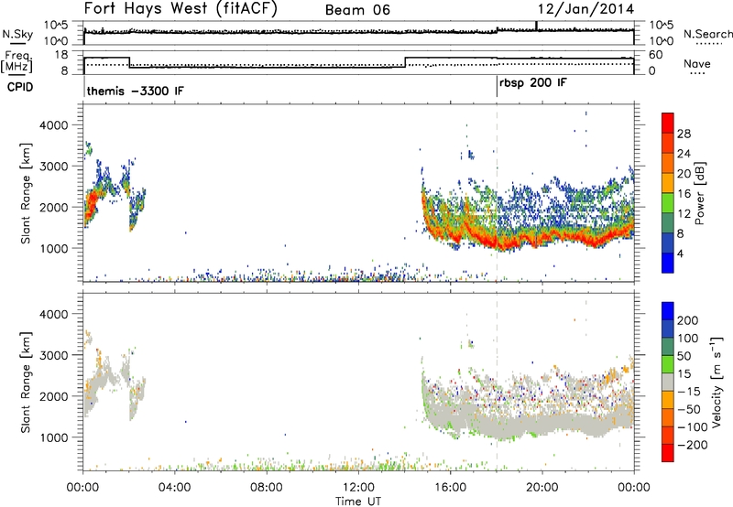Viewport: 733px width, 507px height.
Task: Click the "16" label on Power colorbar
Action: [x=684, y=194]
